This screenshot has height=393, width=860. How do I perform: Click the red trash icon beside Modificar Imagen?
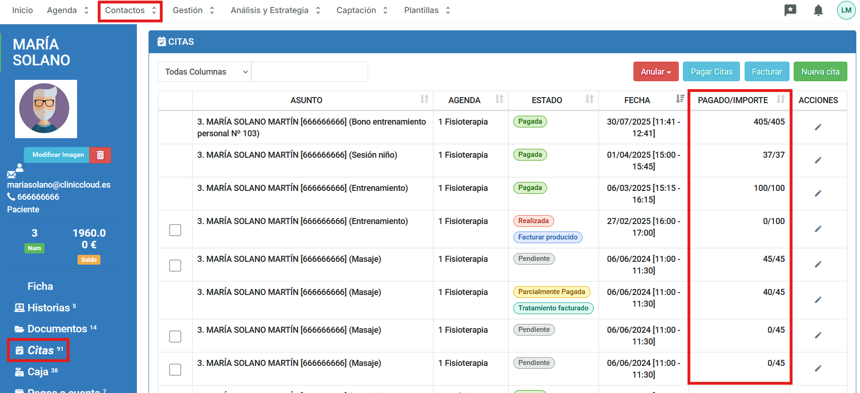pos(100,155)
